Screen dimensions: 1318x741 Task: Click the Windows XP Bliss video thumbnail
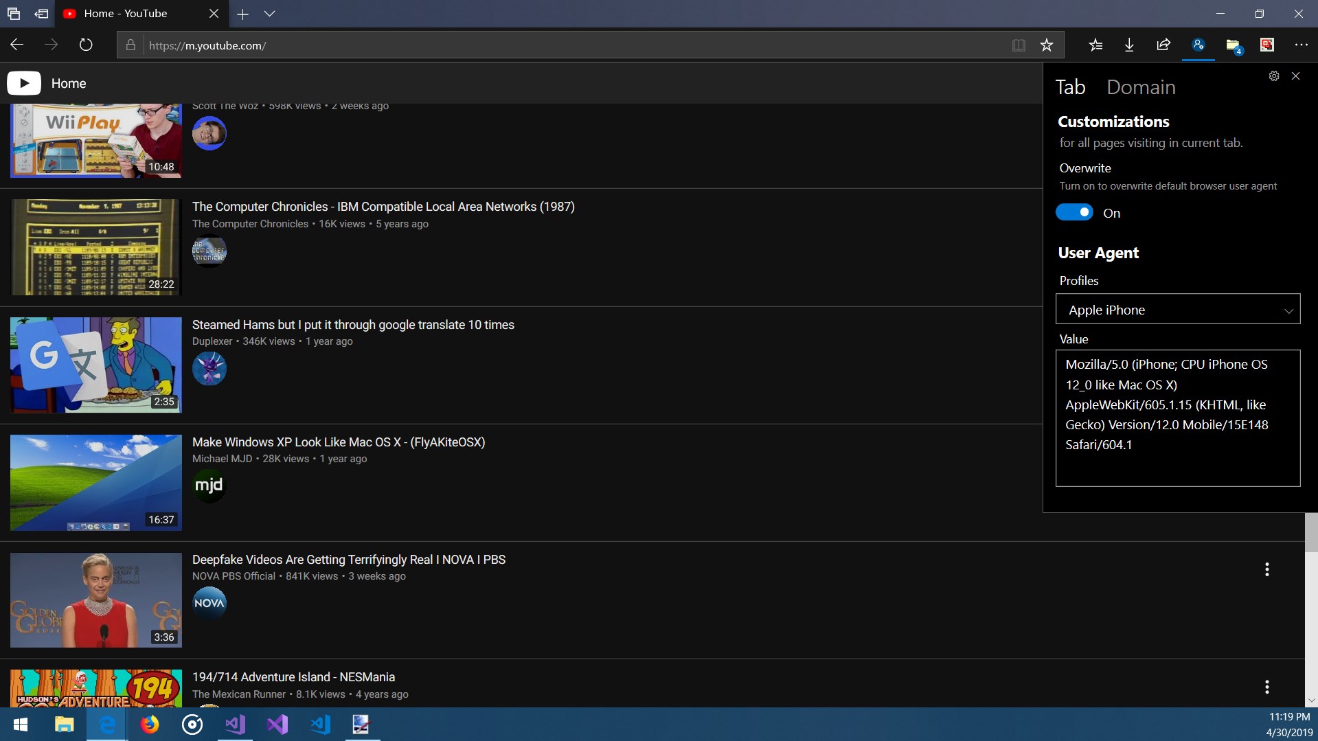[x=96, y=483]
